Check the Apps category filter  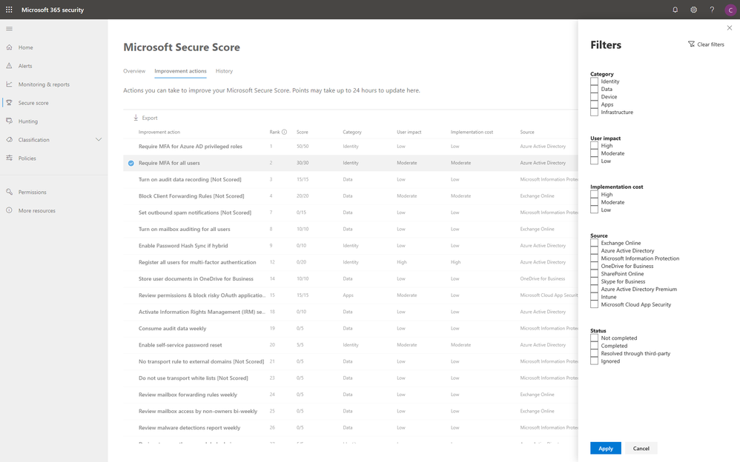pos(594,104)
